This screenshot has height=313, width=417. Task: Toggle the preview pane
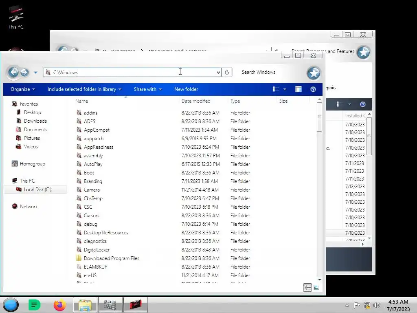[x=298, y=89]
